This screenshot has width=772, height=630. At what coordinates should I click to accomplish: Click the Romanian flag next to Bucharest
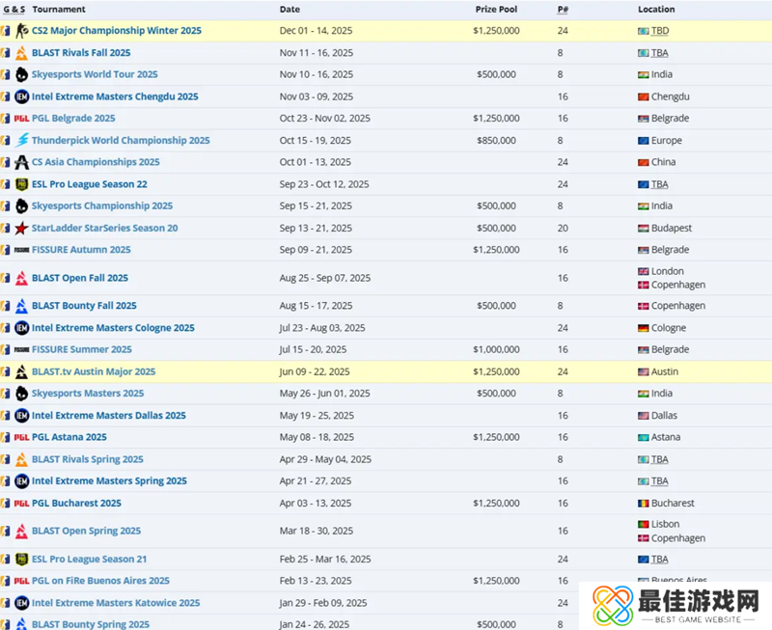point(643,504)
